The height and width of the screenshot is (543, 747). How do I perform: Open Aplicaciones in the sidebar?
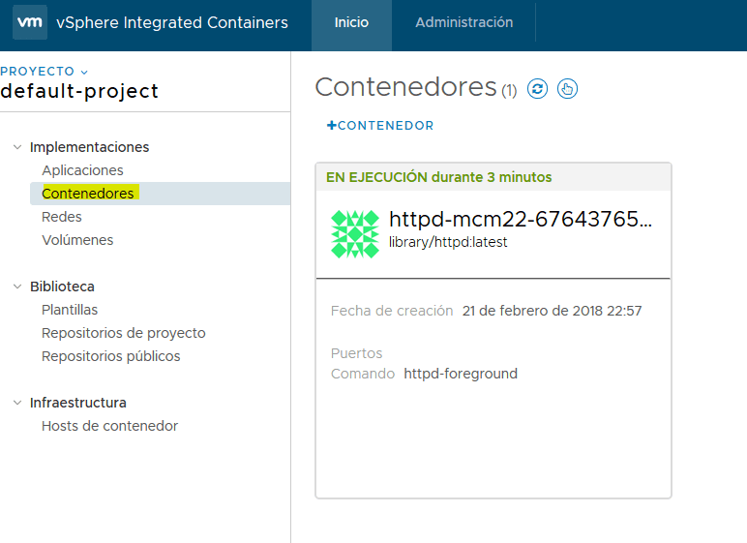[x=82, y=170]
